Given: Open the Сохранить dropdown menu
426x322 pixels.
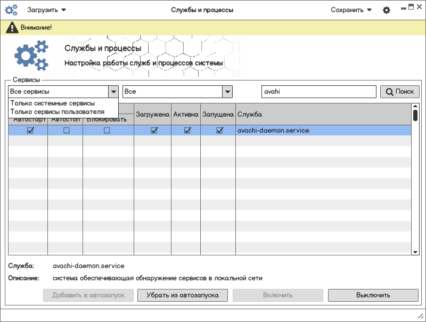Looking at the screenshot, I should [351, 10].
